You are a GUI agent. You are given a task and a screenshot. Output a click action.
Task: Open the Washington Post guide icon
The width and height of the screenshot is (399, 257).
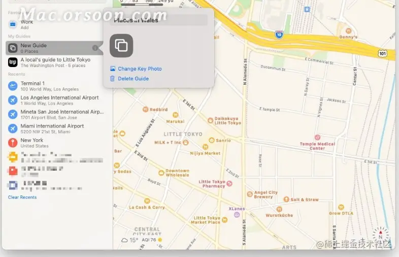(13, 62)
